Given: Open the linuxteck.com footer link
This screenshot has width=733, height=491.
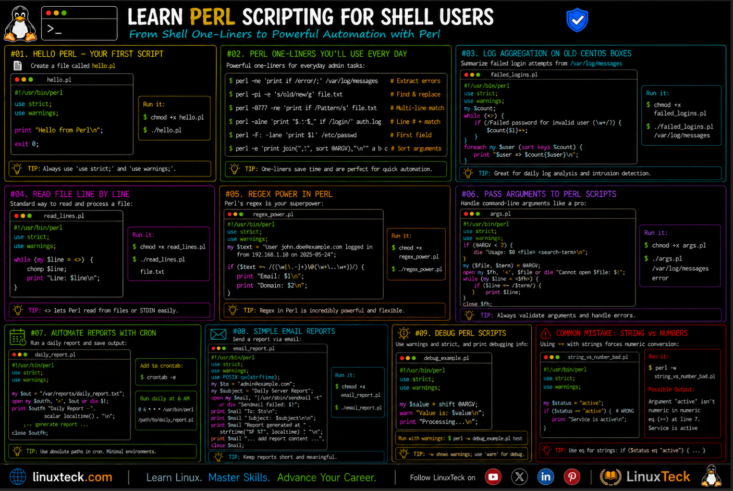Looking at the screenshot, I should point(72,477).
